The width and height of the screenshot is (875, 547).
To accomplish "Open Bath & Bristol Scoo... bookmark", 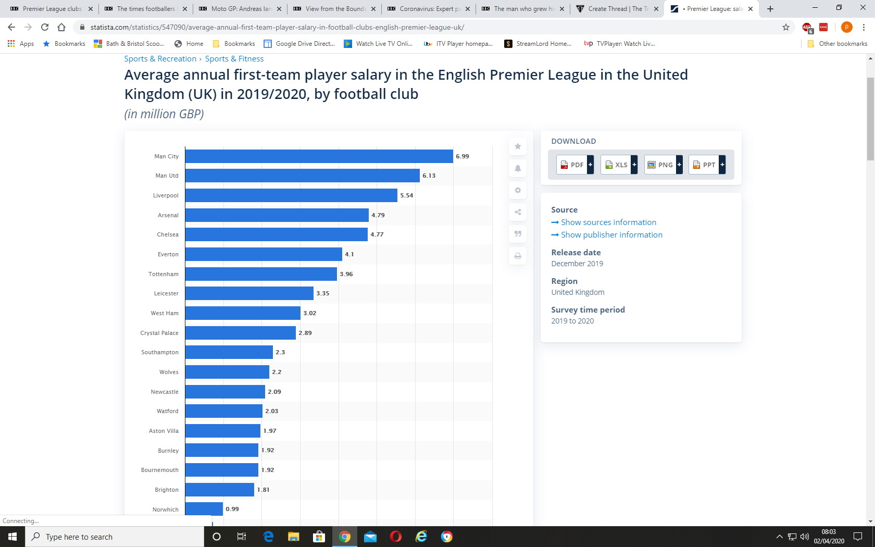I will 129,44.
